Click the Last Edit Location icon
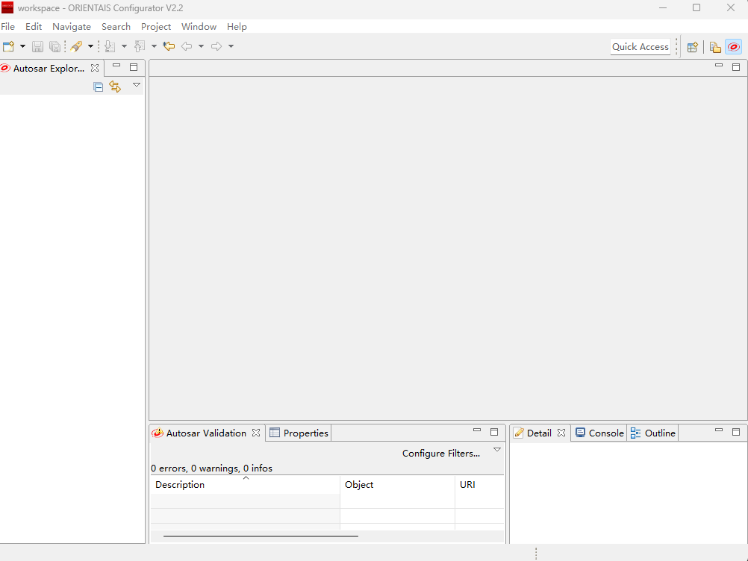Image resolution: width=748 pixels, height=561 pixels. click(169, 46)
